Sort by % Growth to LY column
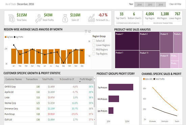 (67, 79)
